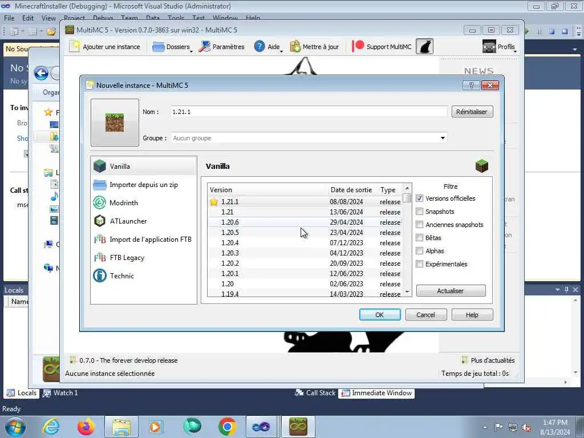The width and height of the screenshot is (584, 438).
Task: Click the dialog's question mark help button
Action: click(x=471, y=86)
